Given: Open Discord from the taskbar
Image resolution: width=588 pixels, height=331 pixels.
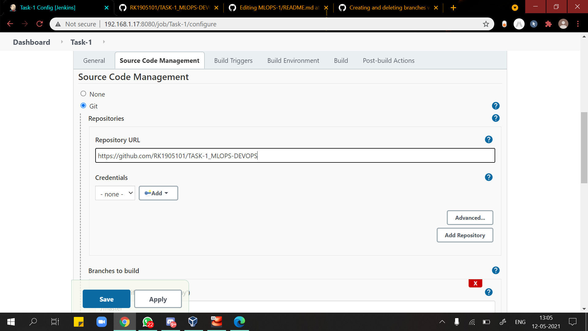Looking at the screenshot, I should click(x=171, y=322).
